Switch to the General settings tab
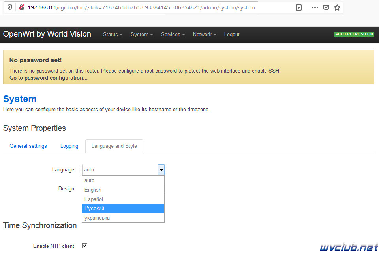Image resolution: width=379 pixels, height=253 pixels. (x=28, y=146)
